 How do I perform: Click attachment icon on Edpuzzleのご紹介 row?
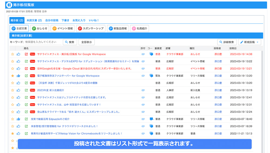pyautogui.click(x=143, y=119)
